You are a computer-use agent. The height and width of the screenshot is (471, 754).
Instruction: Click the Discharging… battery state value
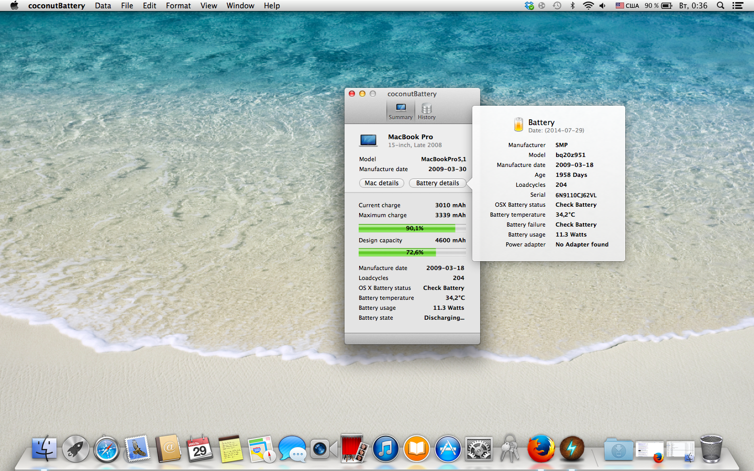point(444,318)
